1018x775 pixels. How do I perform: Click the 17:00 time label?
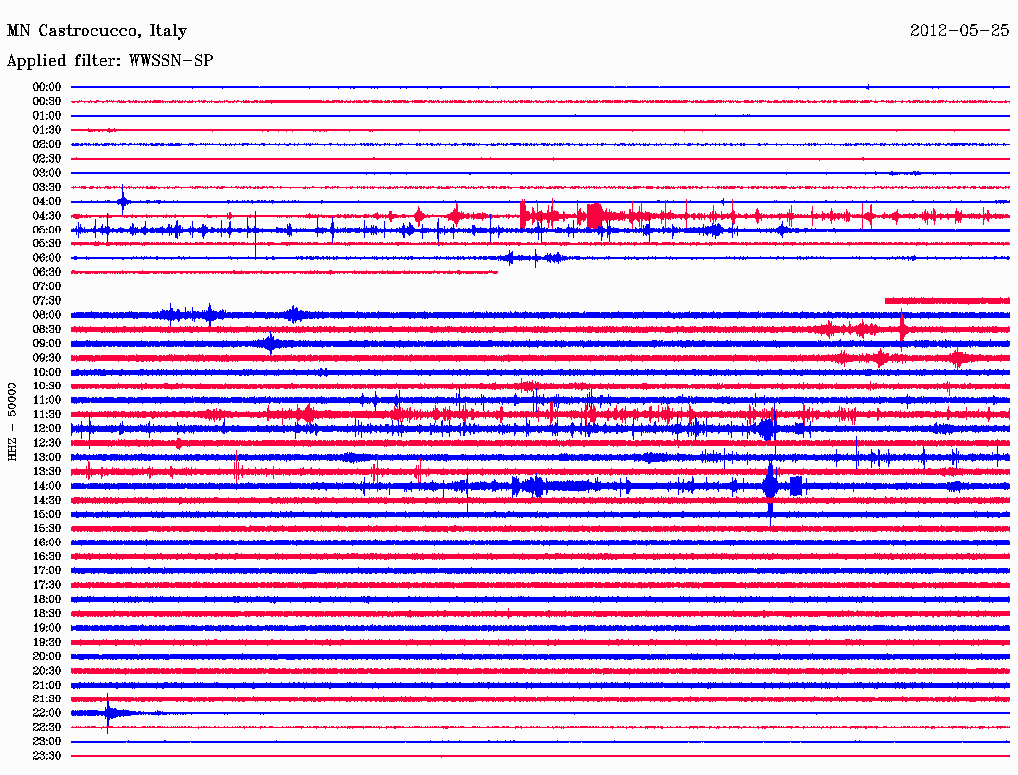tap(47, 571)
